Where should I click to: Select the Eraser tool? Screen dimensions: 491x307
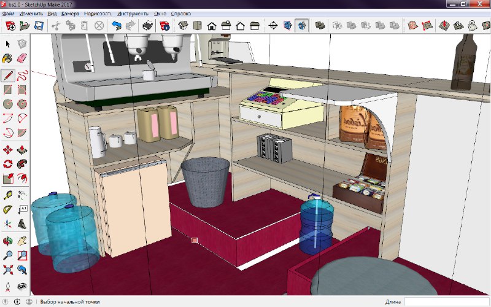coord(22,59)
